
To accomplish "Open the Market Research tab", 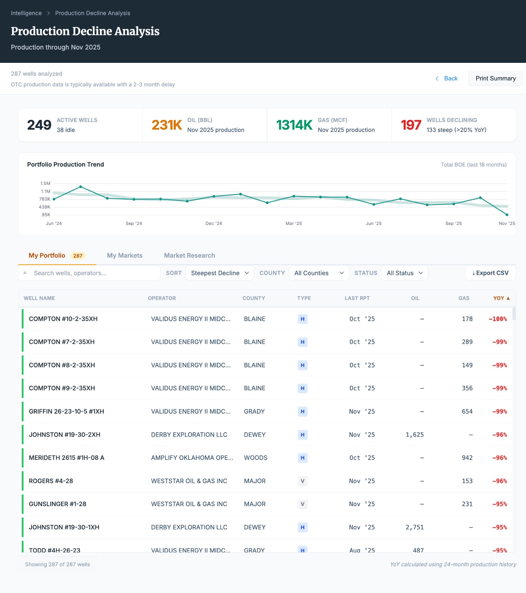I will (x=189, y=256).
